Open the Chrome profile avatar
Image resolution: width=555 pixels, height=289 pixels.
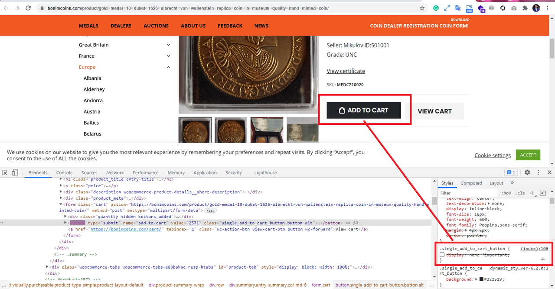tap(536, 8)
